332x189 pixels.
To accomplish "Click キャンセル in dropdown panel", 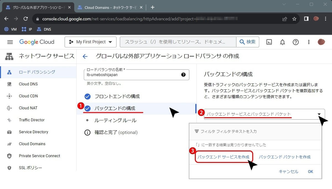I will point(289,172).
